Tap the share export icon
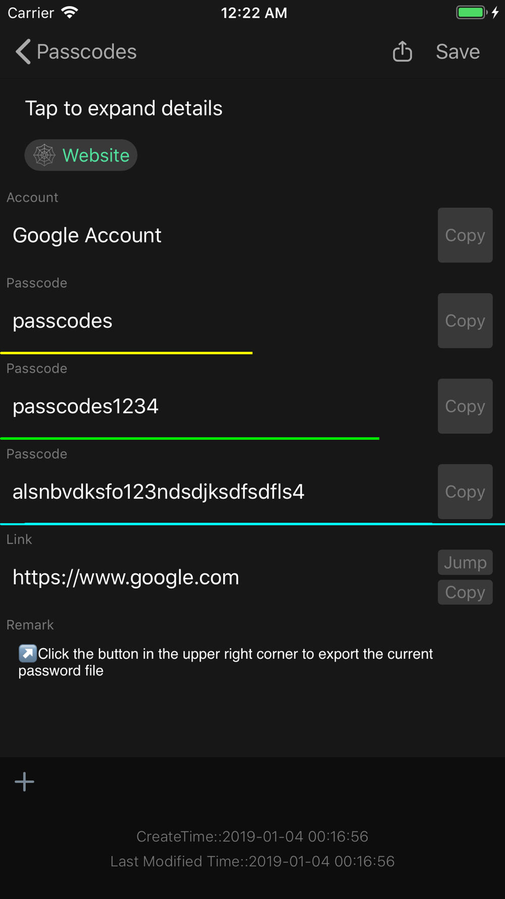 click(x=402, y=52)
